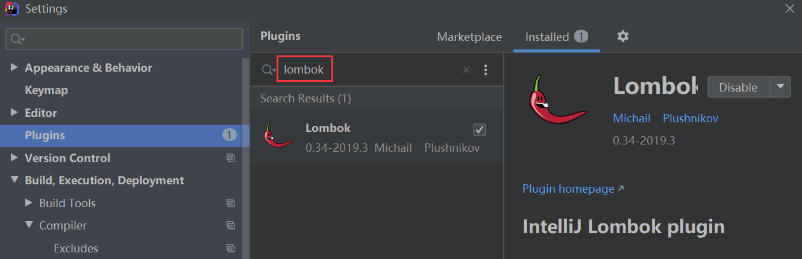
Task: Collapse the Build, Execution, Deployment section
Action: [x=14, y=180]
